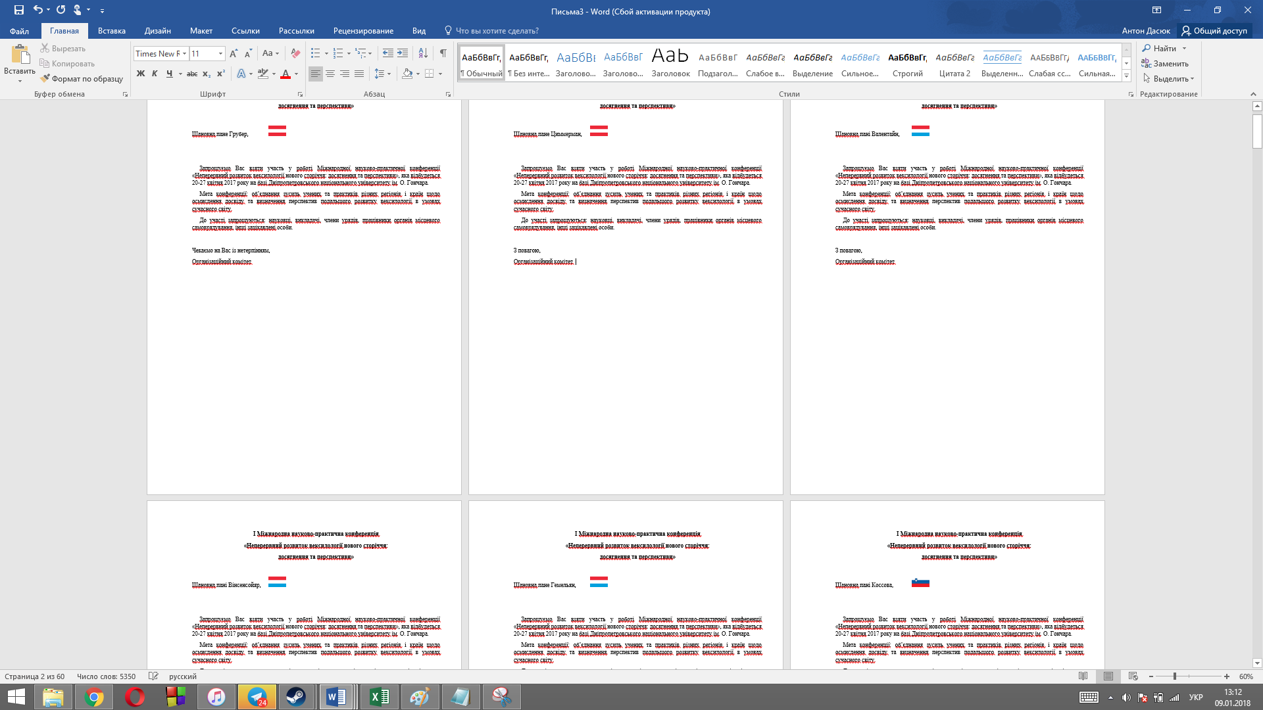1263x710 pixels.
Task: Click Общий доступ share button
Action: click(1214, 31)
